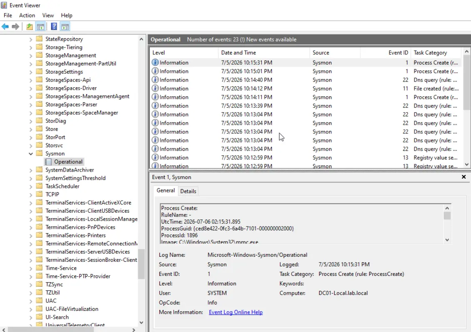Click info icon of 10:14:12 PM event

click(155, 89)
